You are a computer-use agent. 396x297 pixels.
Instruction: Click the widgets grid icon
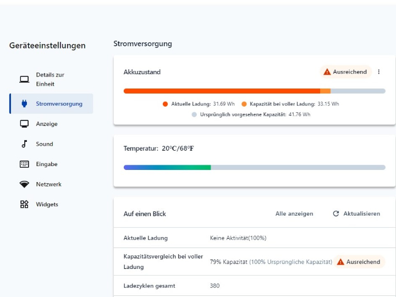click(x=24, y=204)
